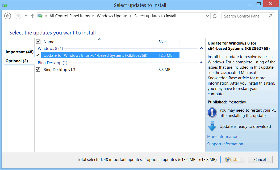
Task: Expand the arrow after All Control Panel Items
Action: click(93, 16)
